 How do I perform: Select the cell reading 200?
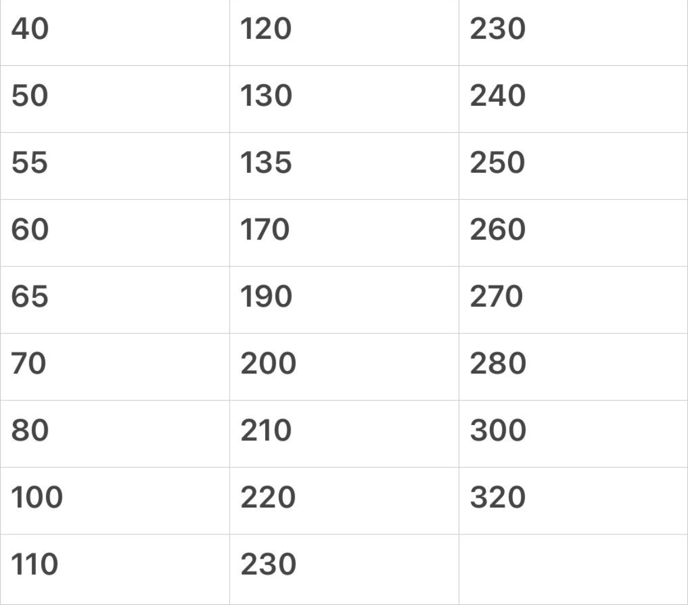pos(269,365)
